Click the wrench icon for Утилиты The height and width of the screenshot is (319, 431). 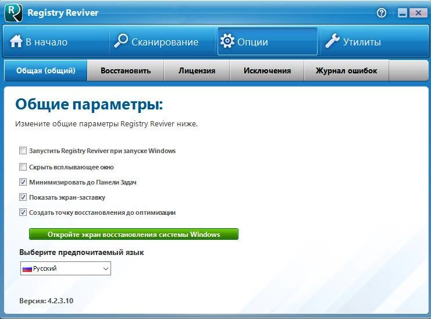332,41
